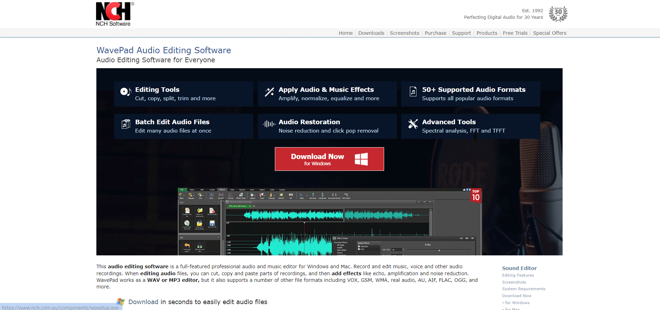Click the Download link near Windows flag
The height and width of the screenshot is (310, 660).
(x=143, y=302)
